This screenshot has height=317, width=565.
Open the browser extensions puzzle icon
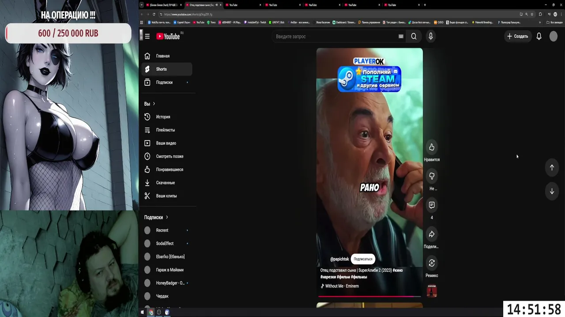[x=540, y=14]
